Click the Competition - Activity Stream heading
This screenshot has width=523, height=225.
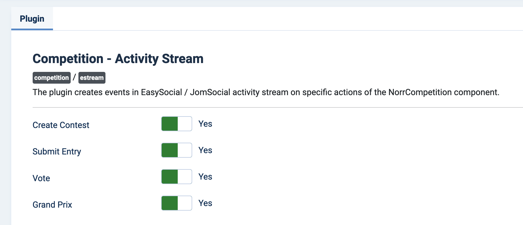tap(118, 59)
